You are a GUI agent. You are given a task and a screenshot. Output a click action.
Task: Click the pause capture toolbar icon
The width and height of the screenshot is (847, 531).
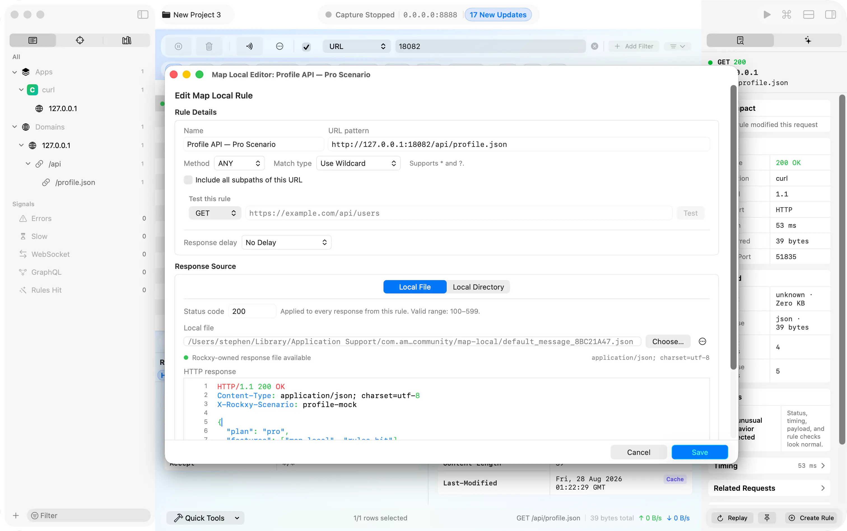(x=179, y=46)
